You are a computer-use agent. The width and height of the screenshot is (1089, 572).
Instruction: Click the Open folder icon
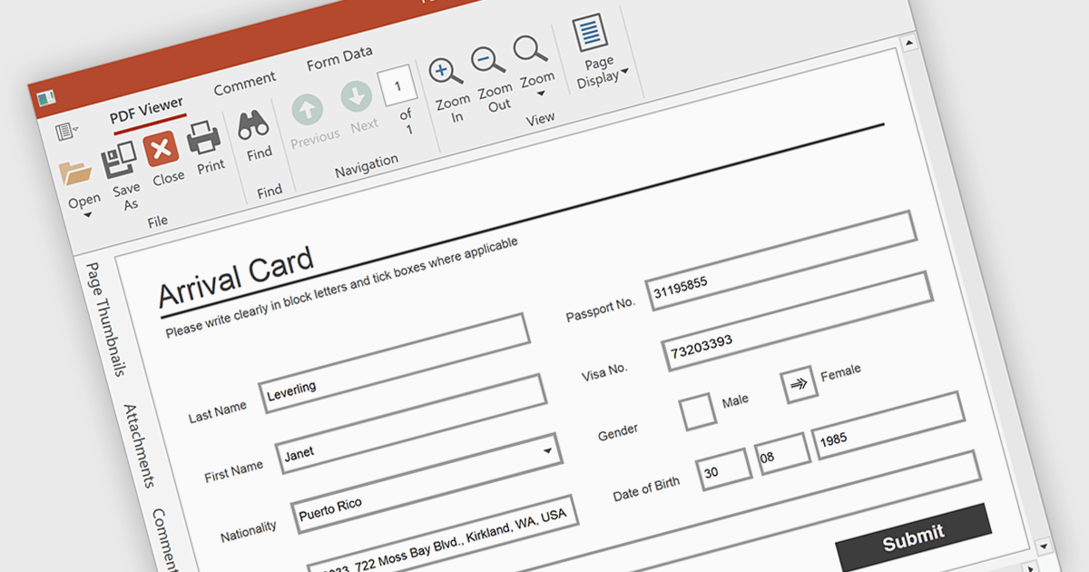tap(77, 173)
